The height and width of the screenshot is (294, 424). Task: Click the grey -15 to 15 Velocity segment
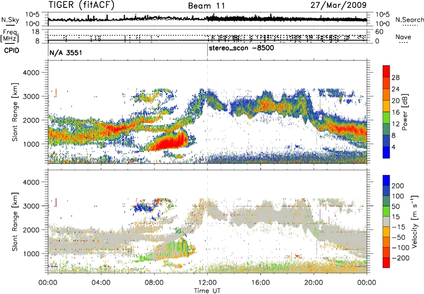click(x=386, y=222)
